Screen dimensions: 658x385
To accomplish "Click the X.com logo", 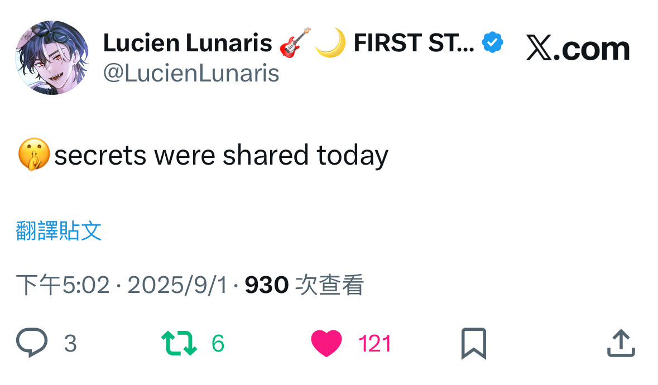I will (x=578, y=49).
